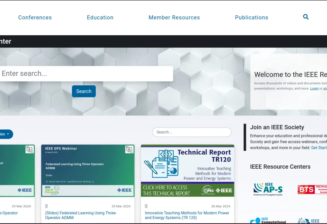Open the site search magnifier icon
This screenshot has width=327, height=224.
(306, 17)
